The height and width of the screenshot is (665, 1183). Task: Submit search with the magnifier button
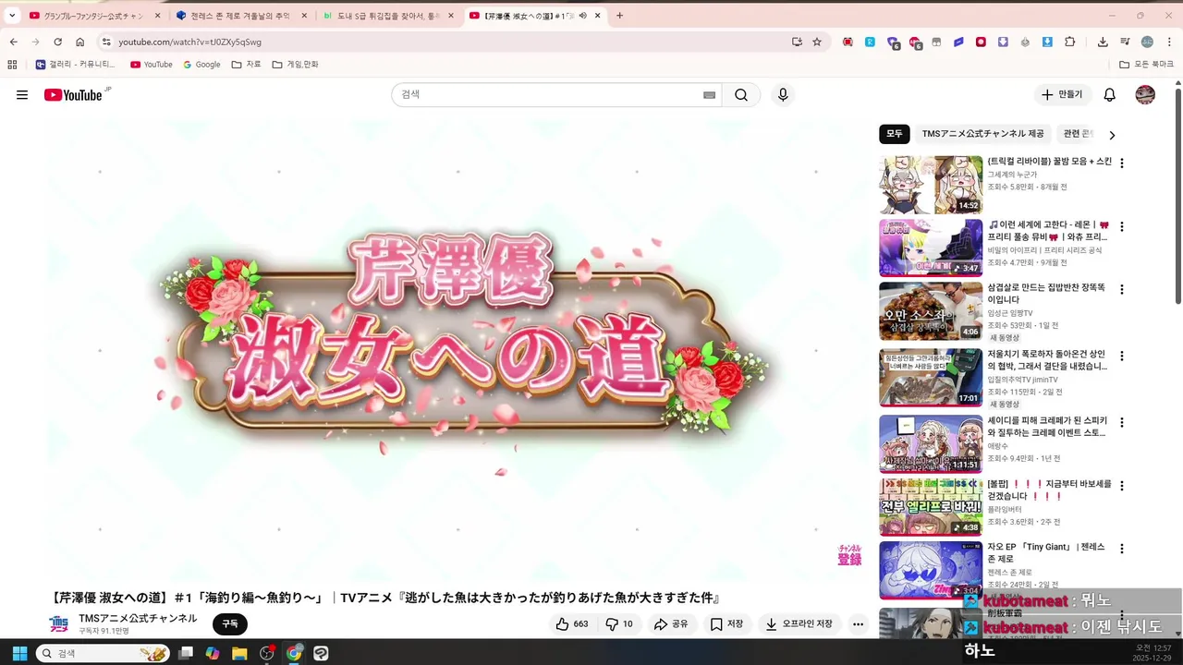point(741,95)
